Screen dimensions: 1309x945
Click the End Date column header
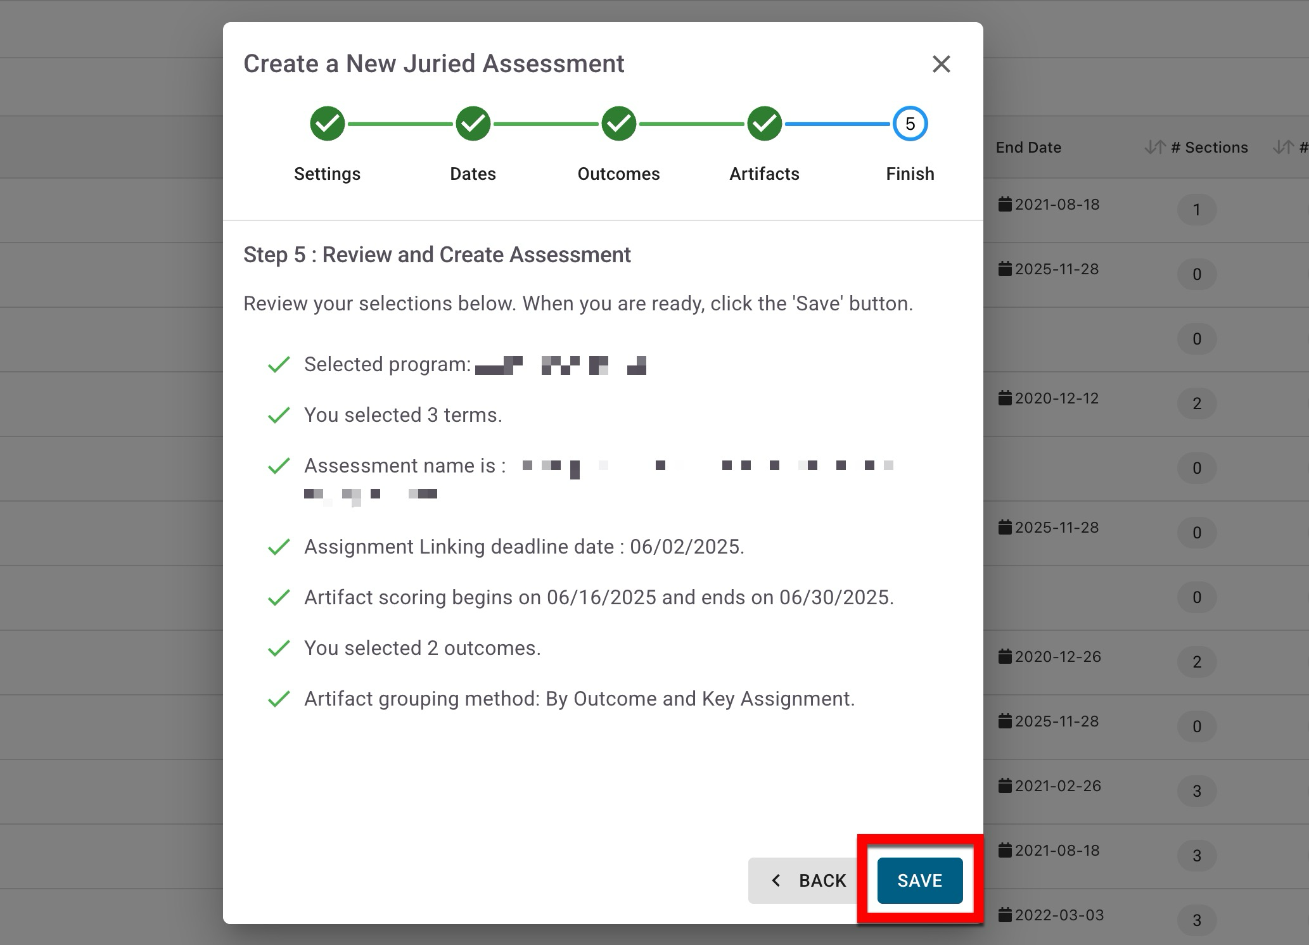1028,148
